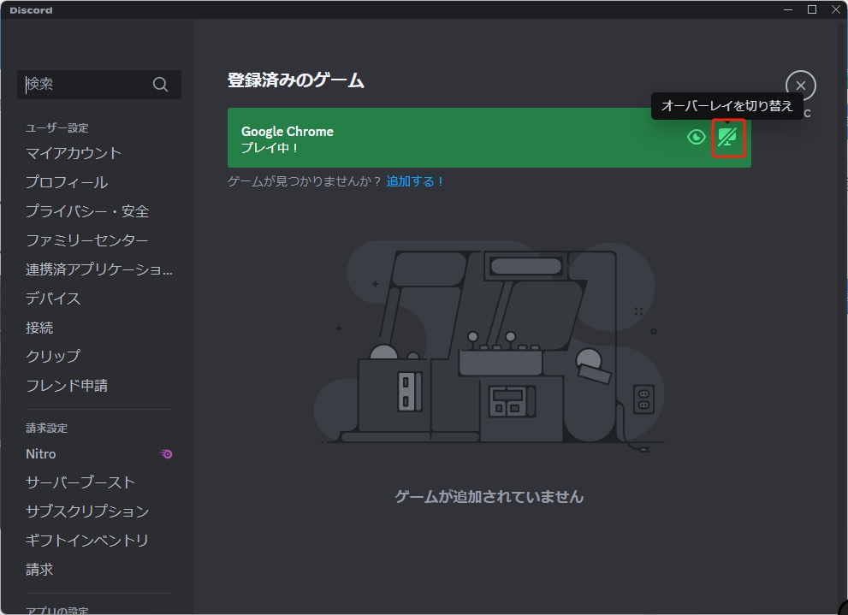The image size is (848, 615).
Task: Click the 追加する！ link to add a game
Action: [x=414, y=181]
